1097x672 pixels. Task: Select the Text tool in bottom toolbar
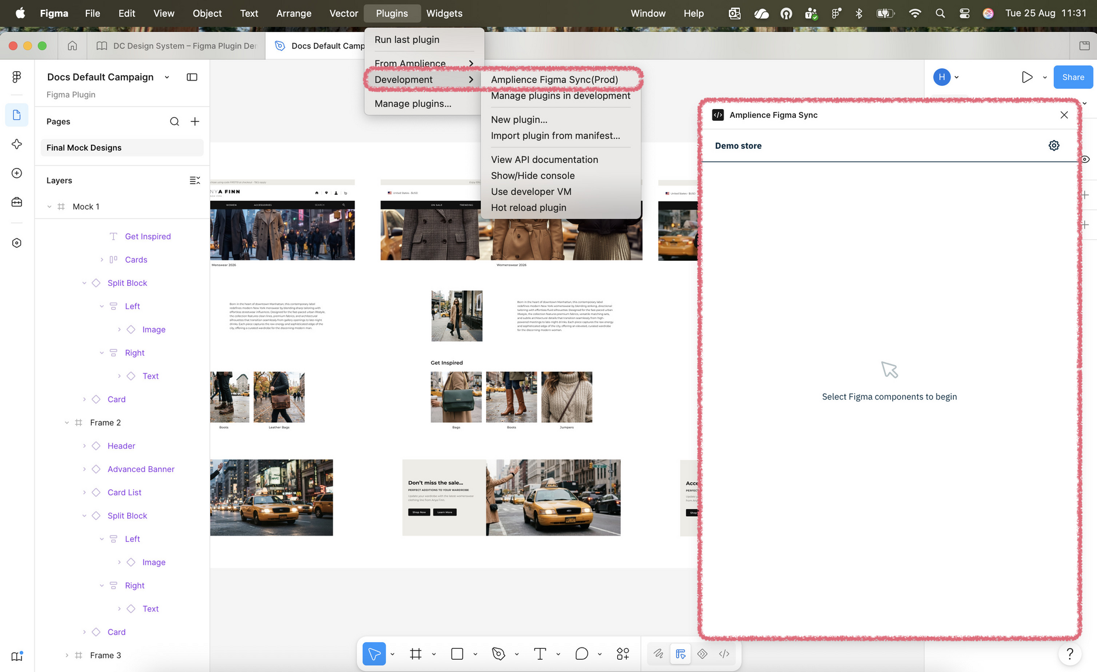point(540,654)
